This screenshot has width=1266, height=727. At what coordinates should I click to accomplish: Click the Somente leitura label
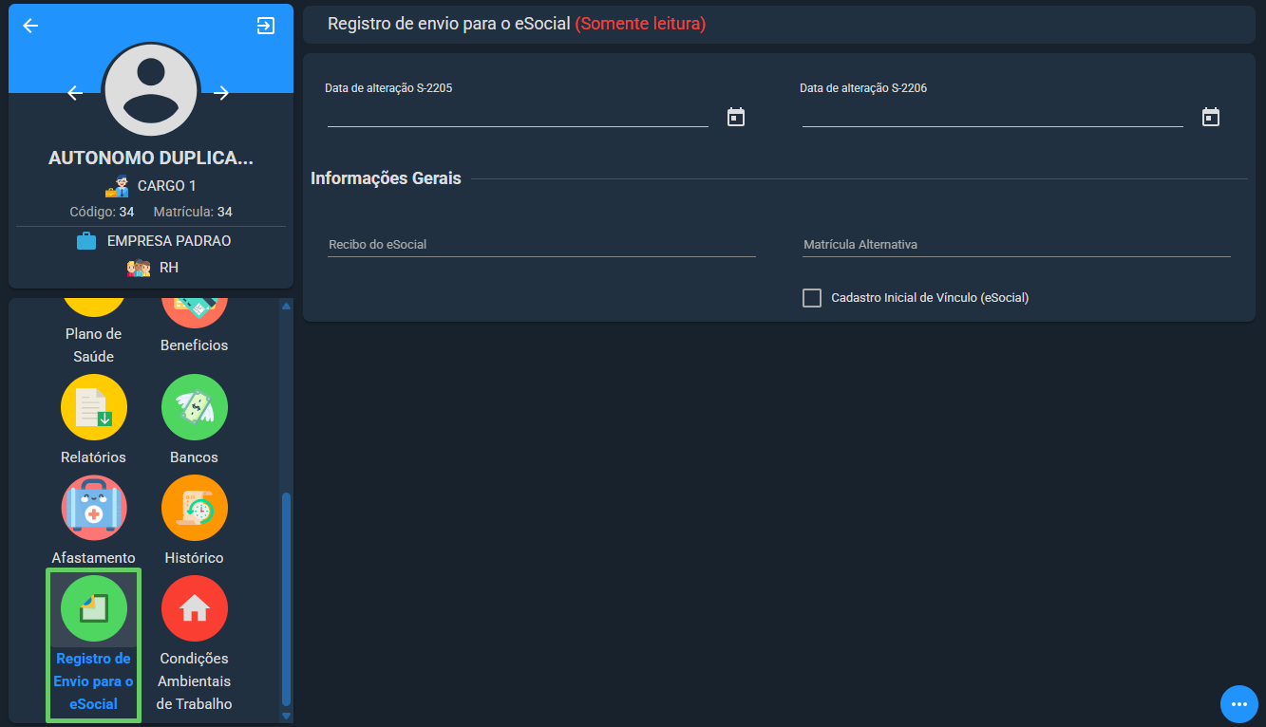point(641,24)
